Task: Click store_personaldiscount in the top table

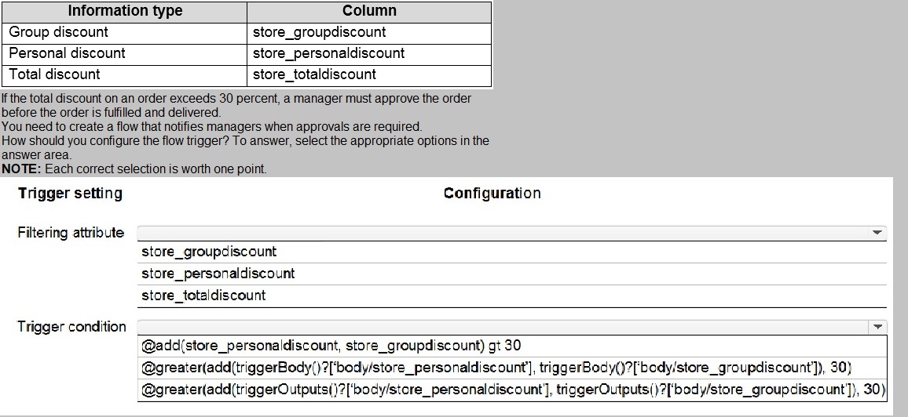Action: tap(329, 53)
